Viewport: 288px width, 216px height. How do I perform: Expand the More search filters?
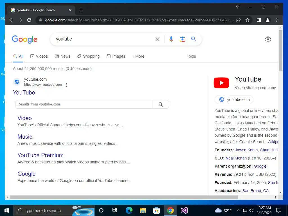coord(138,56)
